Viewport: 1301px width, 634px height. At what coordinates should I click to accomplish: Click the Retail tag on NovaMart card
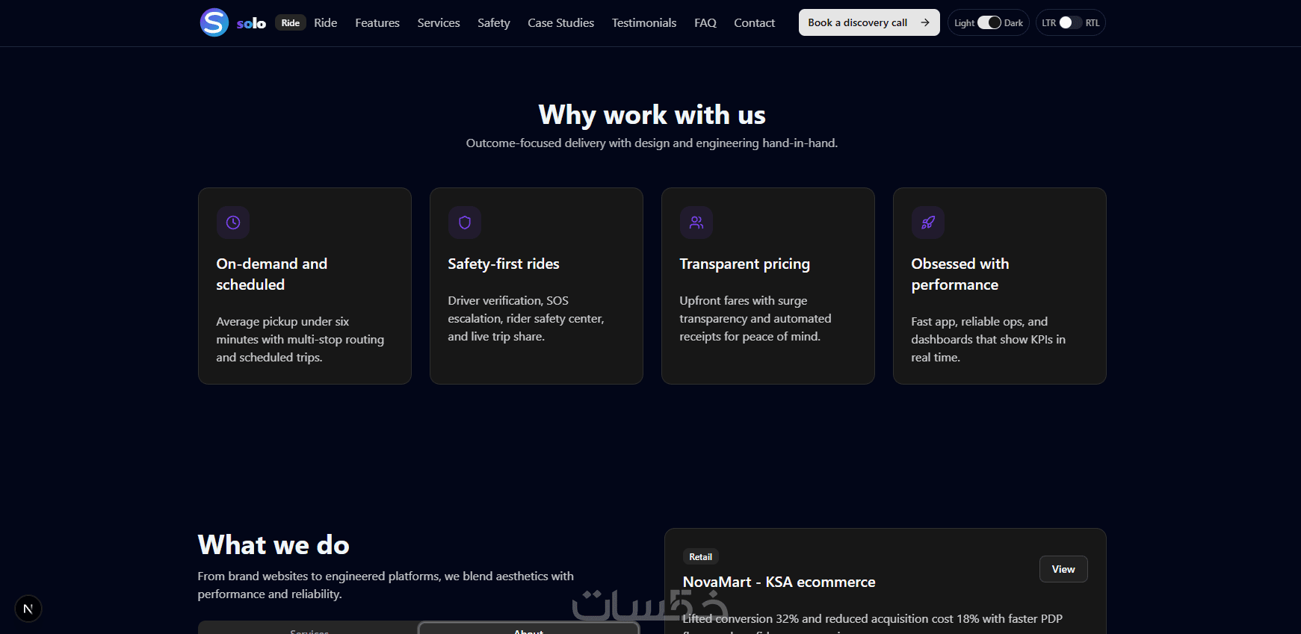[x=701, y=556]
